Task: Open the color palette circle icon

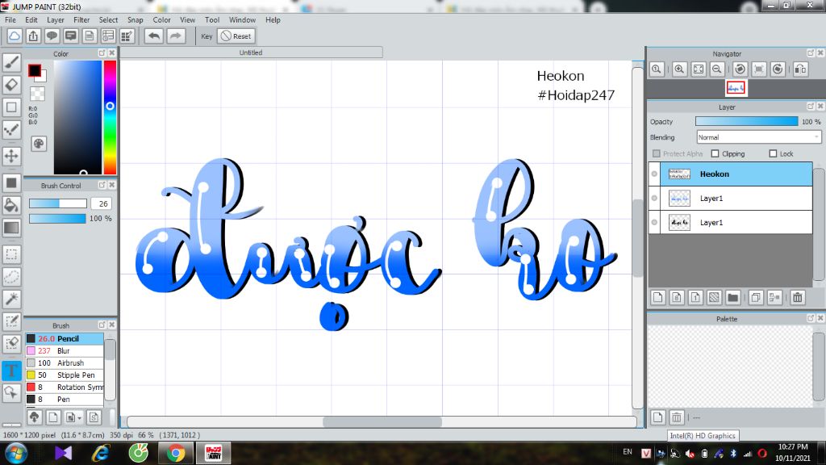Action: (39, 144)
